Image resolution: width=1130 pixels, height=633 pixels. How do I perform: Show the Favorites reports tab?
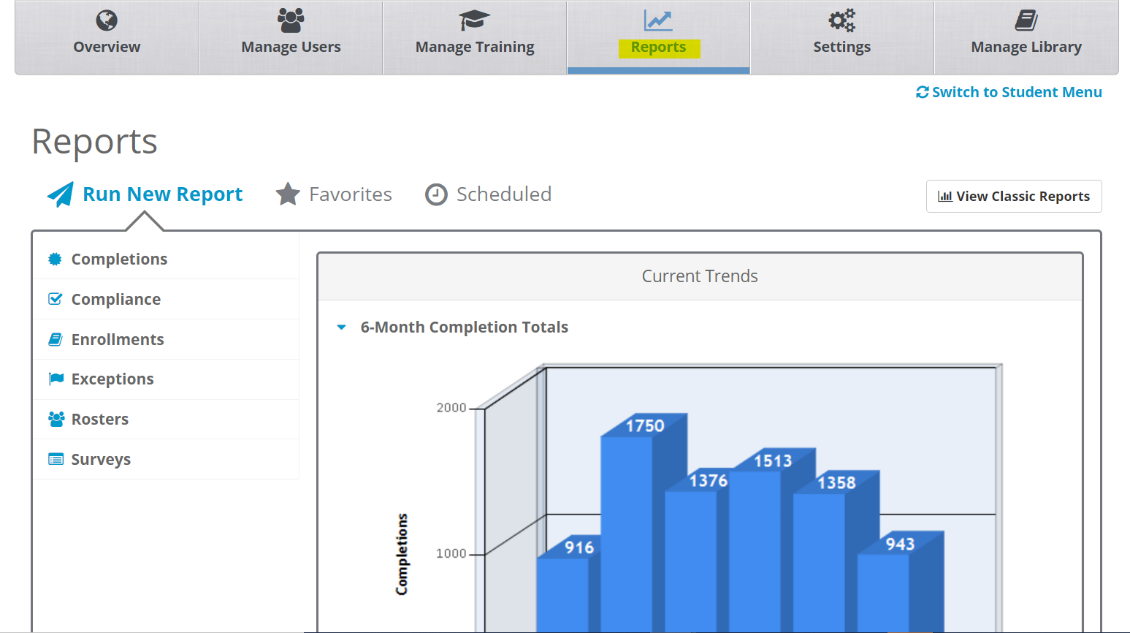[x=334, y=194]
